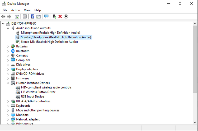Expand the Firmware category
Image resolution: width=198 pixels, height=131 pixels.
click(8, 78)
